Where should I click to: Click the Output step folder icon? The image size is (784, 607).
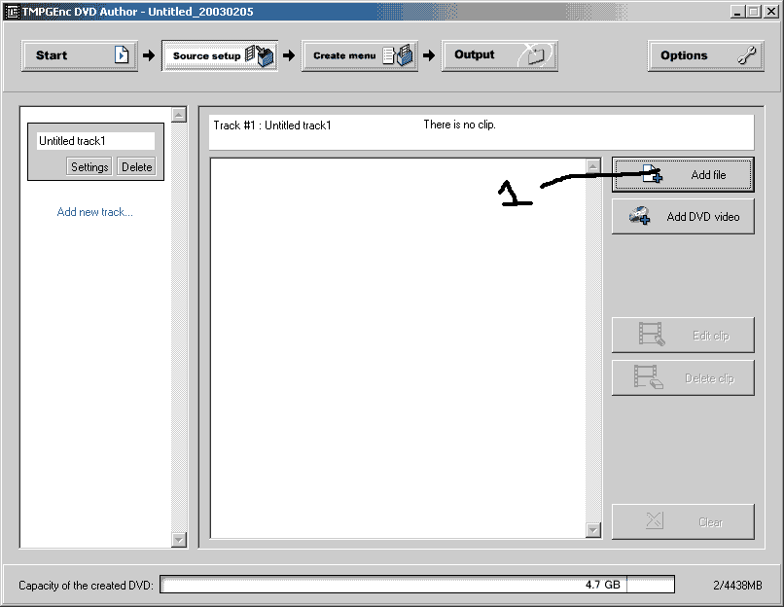pos(536,54)
